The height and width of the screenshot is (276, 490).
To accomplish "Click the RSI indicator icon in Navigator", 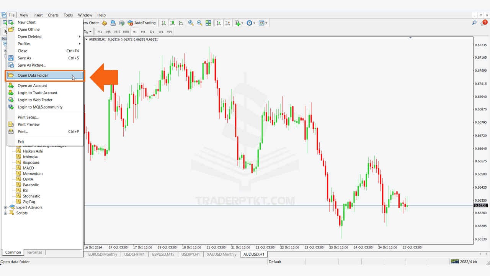I will 18,191.
